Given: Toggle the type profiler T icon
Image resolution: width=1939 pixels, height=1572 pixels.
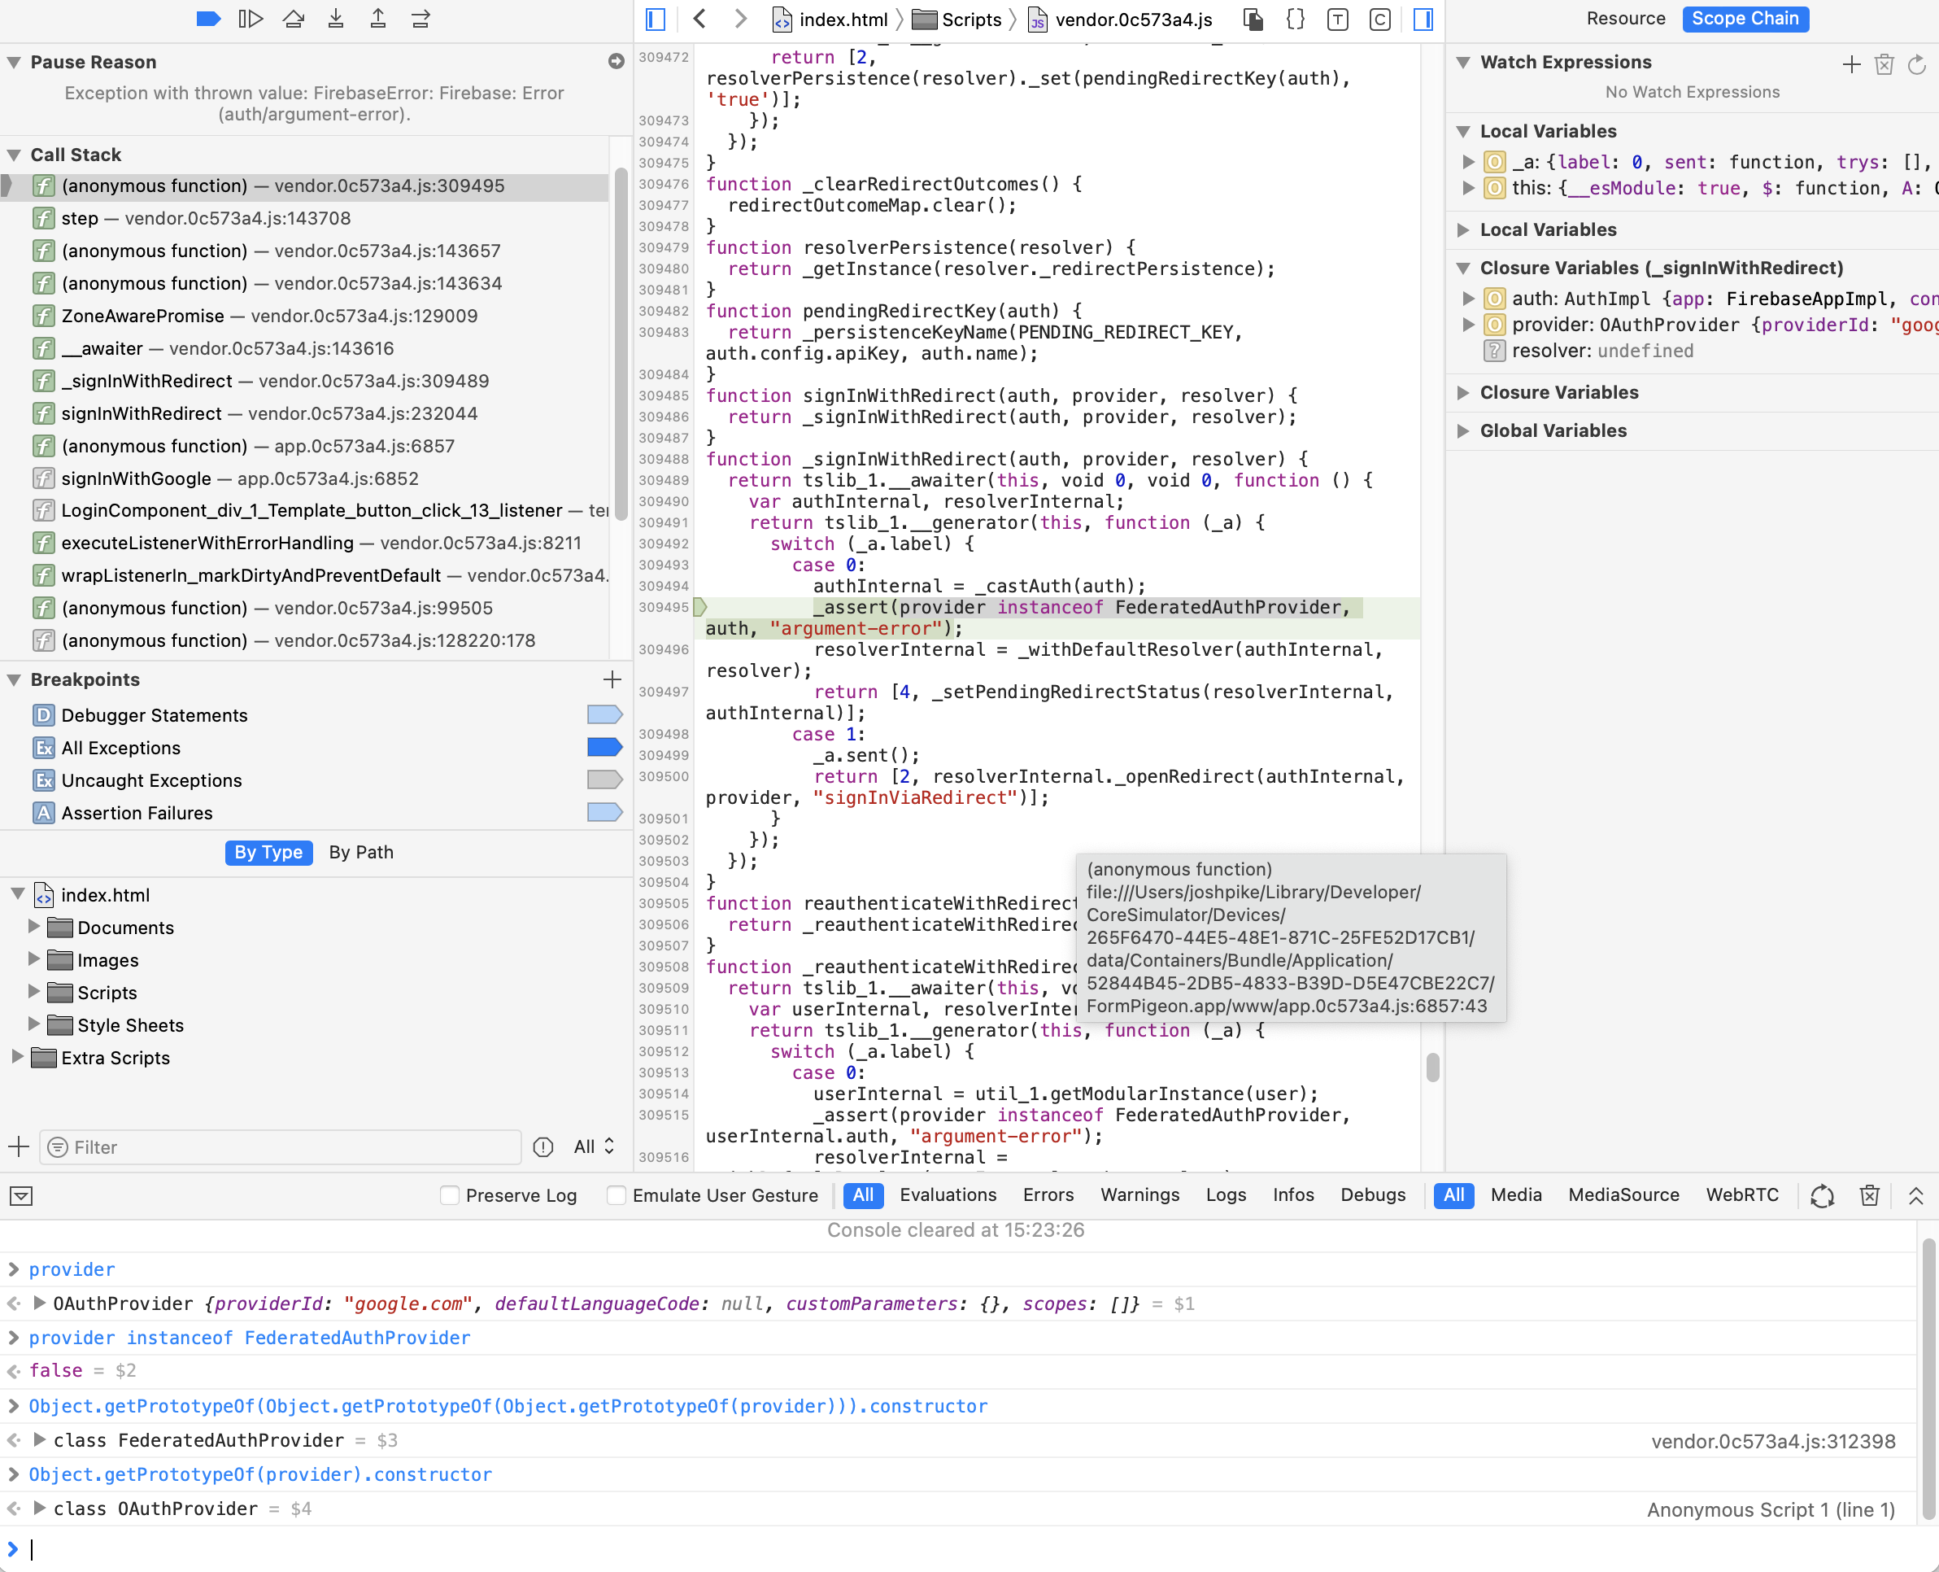Looking at the screenshot, I should (1337, 19).
